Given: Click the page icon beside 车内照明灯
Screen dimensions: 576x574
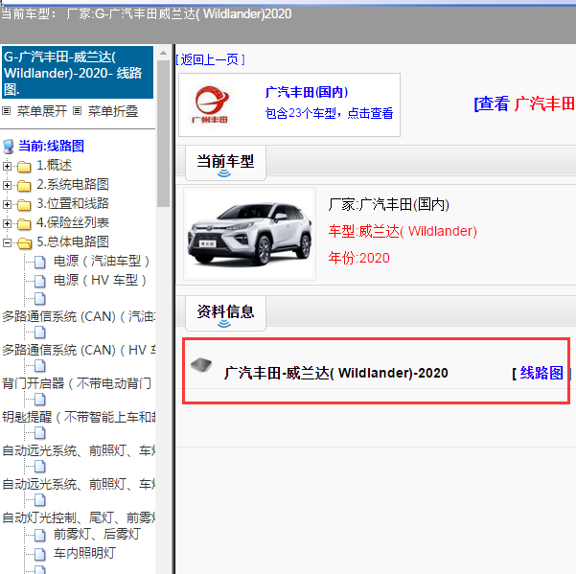Looking at the screenshot, I should [x=40, y=554].
